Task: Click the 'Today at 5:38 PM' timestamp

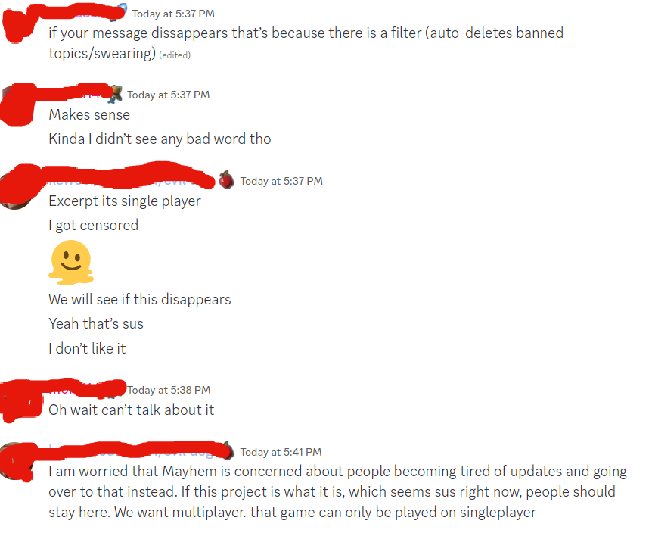Action: [169, 390]
